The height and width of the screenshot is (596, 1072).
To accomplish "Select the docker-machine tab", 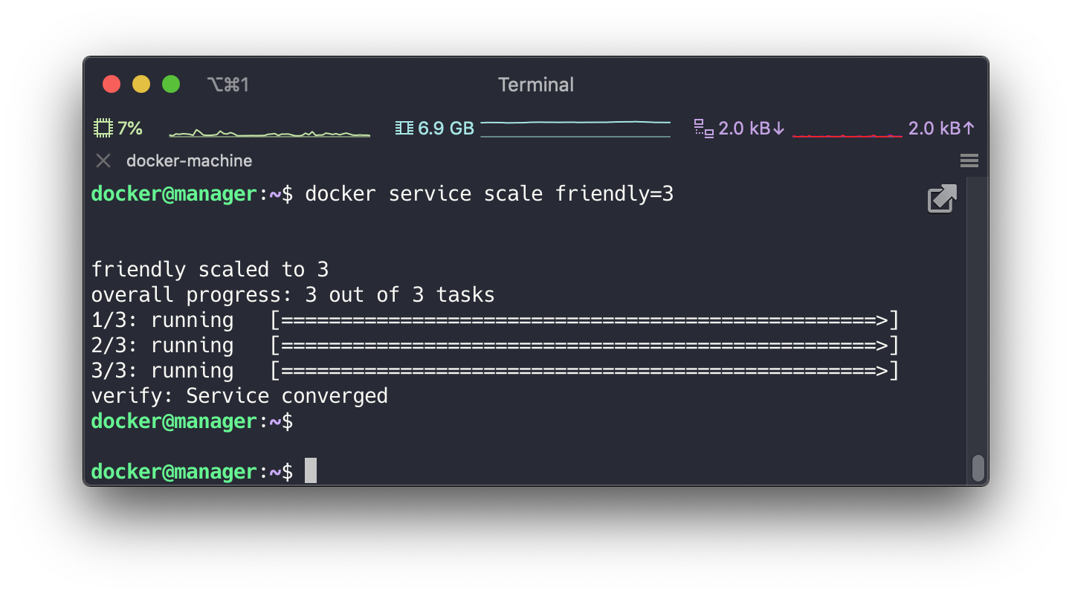I will point(188,160).
